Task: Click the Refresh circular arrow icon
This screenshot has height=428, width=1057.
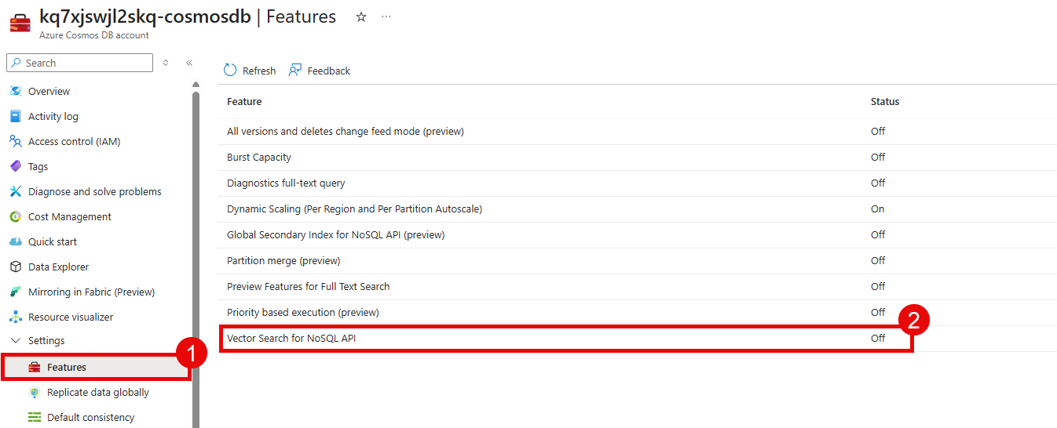Action: click(x=230, y=71)
